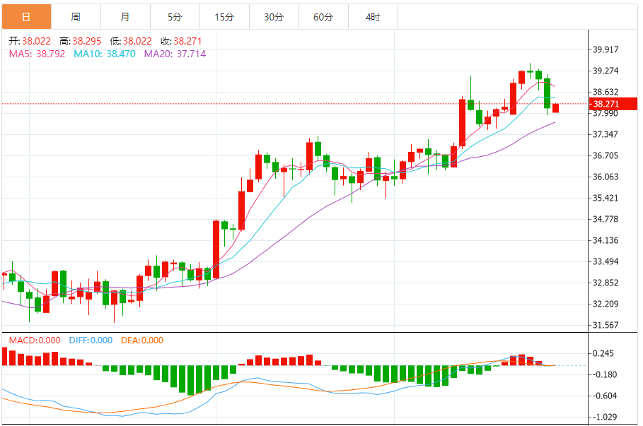Switch to the 周 weekly tab
Viewport: 643px width, 426px height.
76,16
